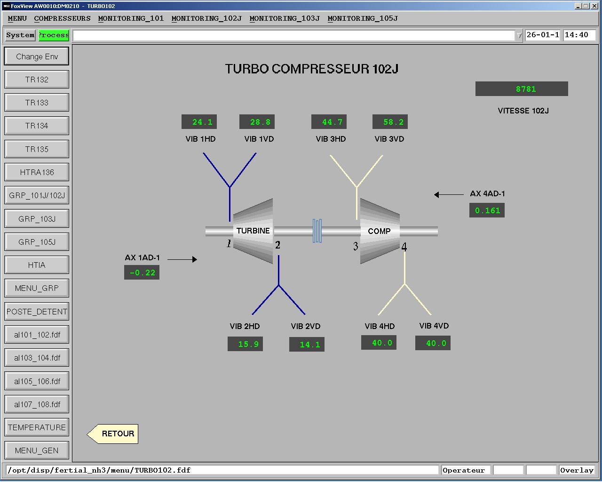This screenshot has width=602, height=482.
Task: Switch to MONITORING_103J view
Action: pyautogui.click(x=284, y=18)
